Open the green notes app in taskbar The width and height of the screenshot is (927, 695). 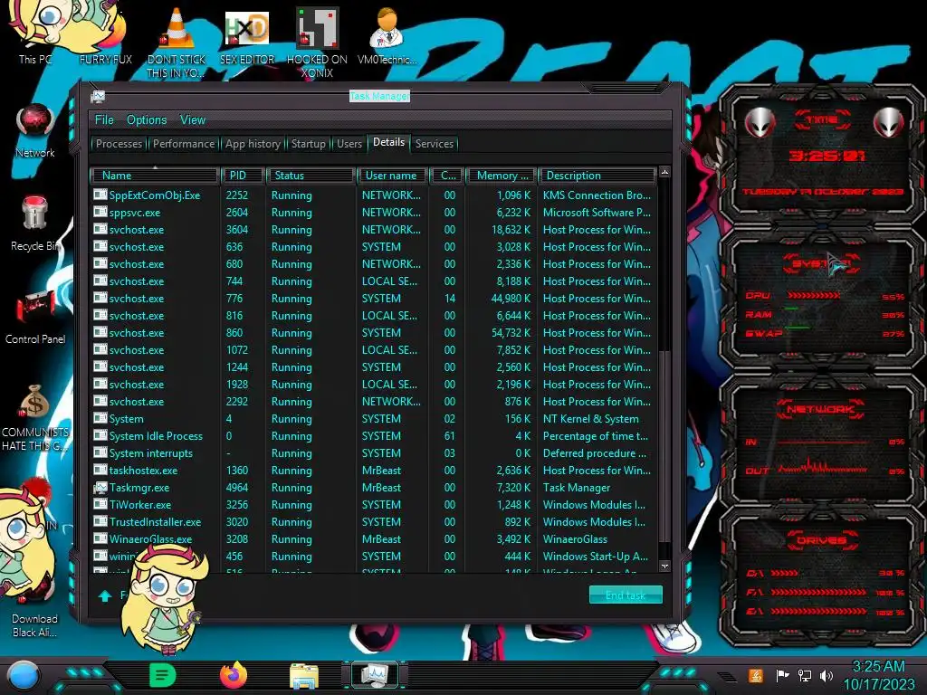click(163, 675)
